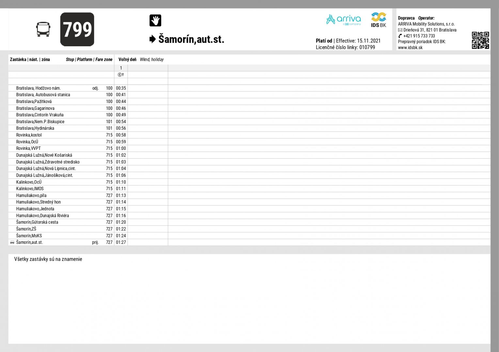Click the IDS BK logo
Viewport: 499px width, 352px height.
pos(378,20)
